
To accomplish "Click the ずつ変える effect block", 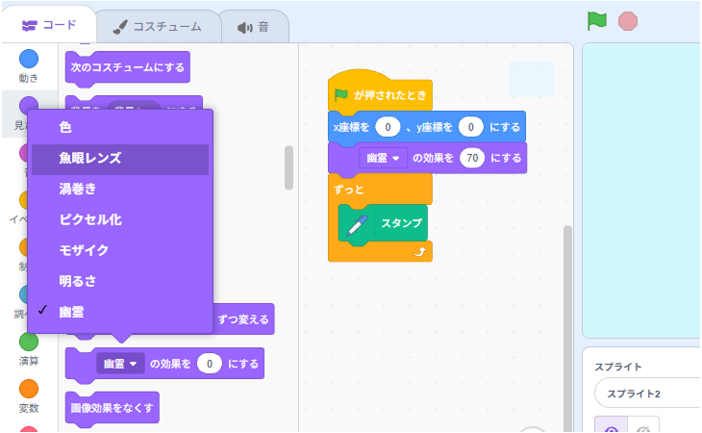I will point(243,319).
